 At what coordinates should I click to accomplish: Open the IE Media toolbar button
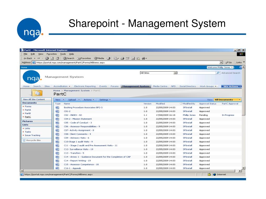point(99,58)
